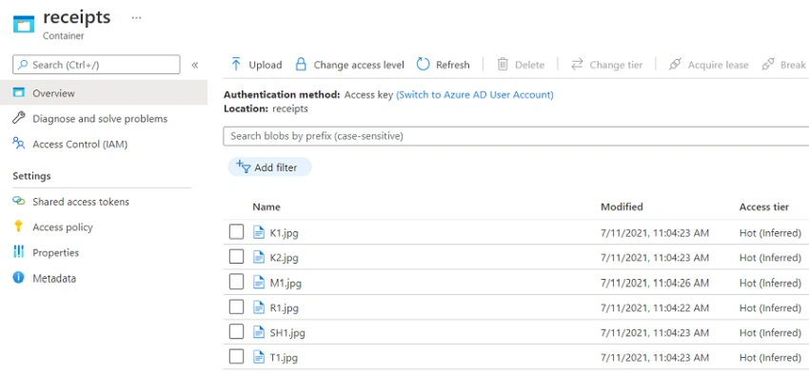The width and height of the screenshot is (809, 375).
Task: Check the K2.jpg checkbox
Action: (x=236, y=256)
